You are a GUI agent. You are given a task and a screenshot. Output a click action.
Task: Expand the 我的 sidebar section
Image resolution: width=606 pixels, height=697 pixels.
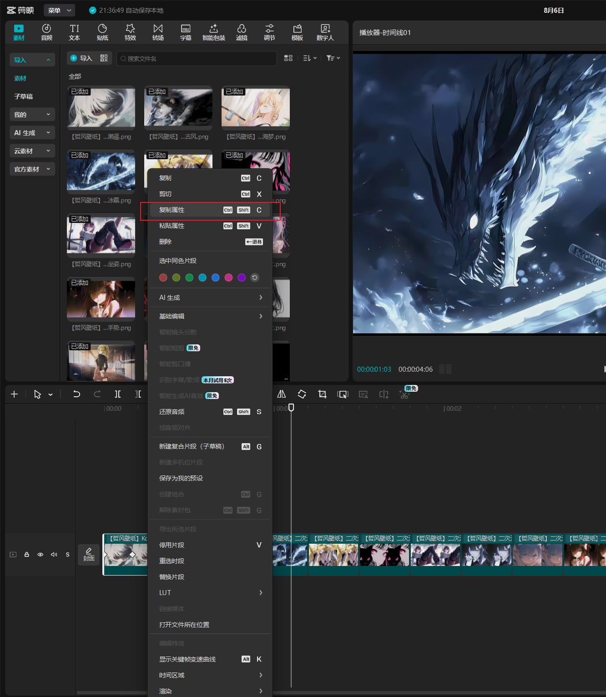(x=32, y=114)
